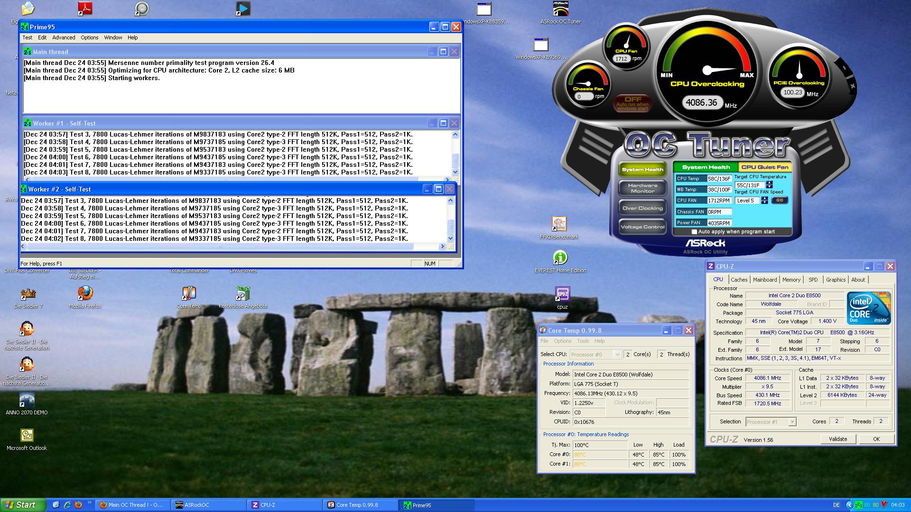Open the CPU-Z Selection Processor #1 dropdown
The height and width of the screenshot is (512, 911).
[x=792, y=422]
